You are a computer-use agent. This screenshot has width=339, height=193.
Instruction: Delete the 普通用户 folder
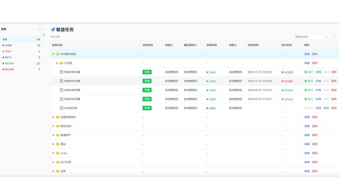315,135
